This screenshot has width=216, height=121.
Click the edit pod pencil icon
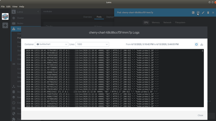tap(203, 13)
